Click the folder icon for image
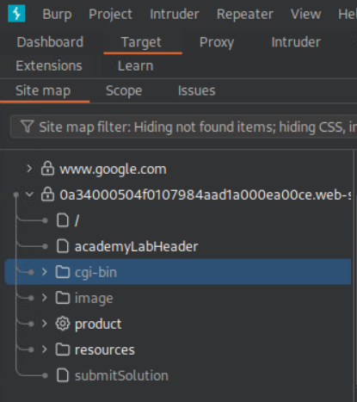Image resolution: width=357 pixels, height=402 pixels. click(x=63, y=298)
